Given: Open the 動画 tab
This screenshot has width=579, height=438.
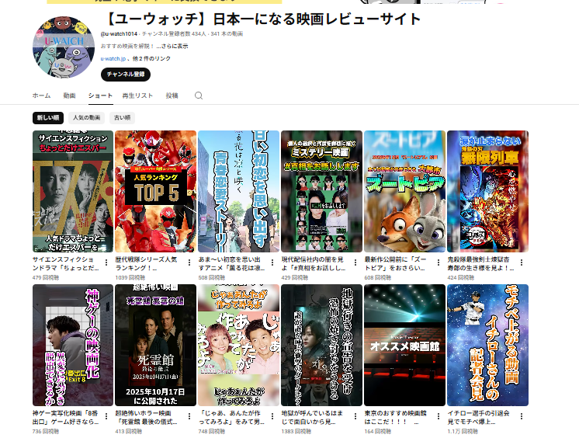Looking at the screenshot, I should click(x=69, y=96).
